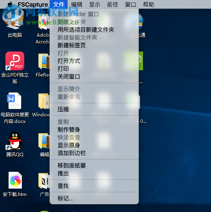Select the Adobe Acrobat folder icon
The height and width of the screenshot is (212, 211).
pyautogui.click(x=44, y=21)
